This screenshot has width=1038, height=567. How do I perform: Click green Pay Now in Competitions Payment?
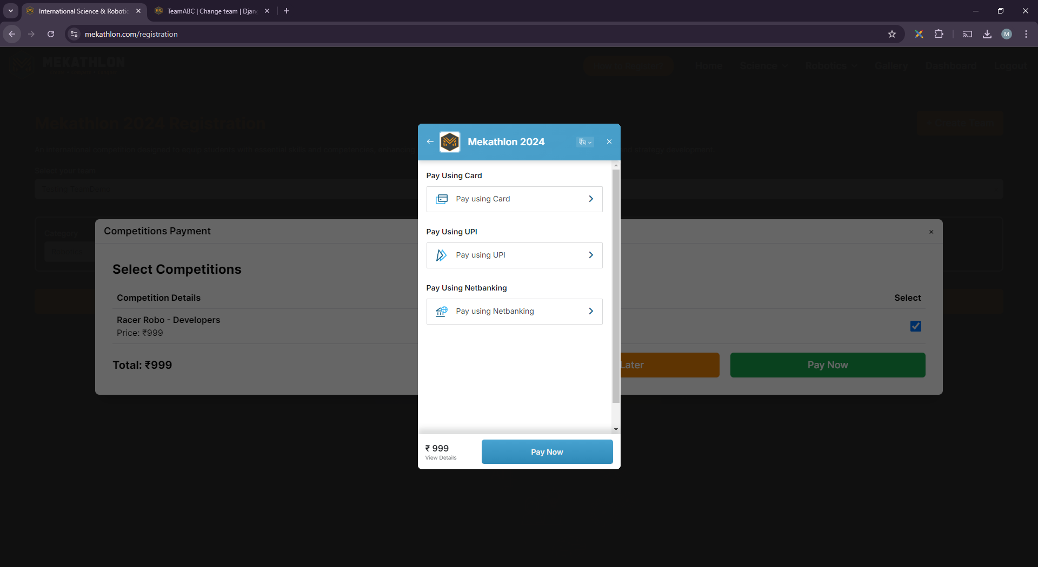click(828, 365)
